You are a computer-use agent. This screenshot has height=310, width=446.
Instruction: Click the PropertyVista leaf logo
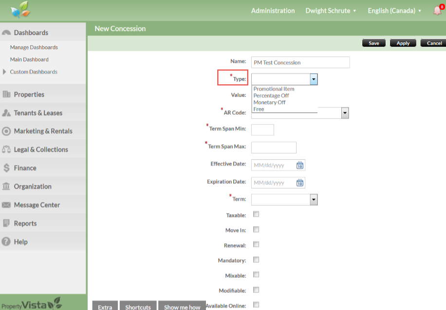pos(19,10)
